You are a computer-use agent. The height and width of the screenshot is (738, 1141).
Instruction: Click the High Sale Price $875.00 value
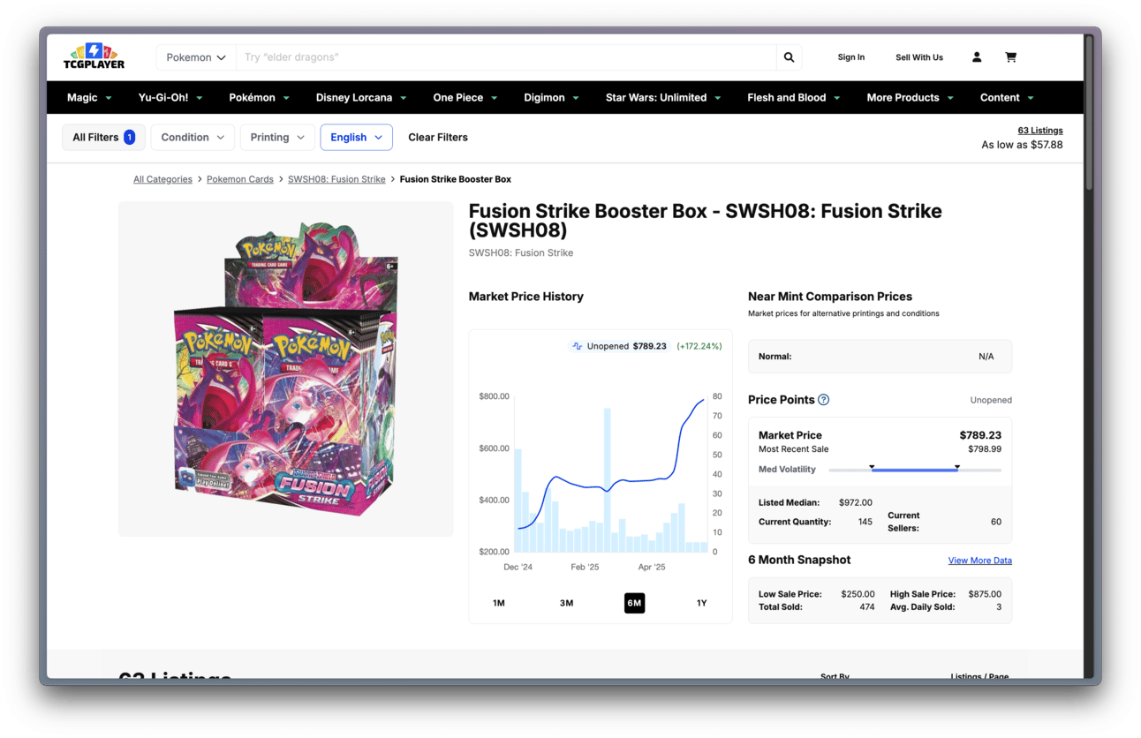pyautogui.click(x=985, y=594)
